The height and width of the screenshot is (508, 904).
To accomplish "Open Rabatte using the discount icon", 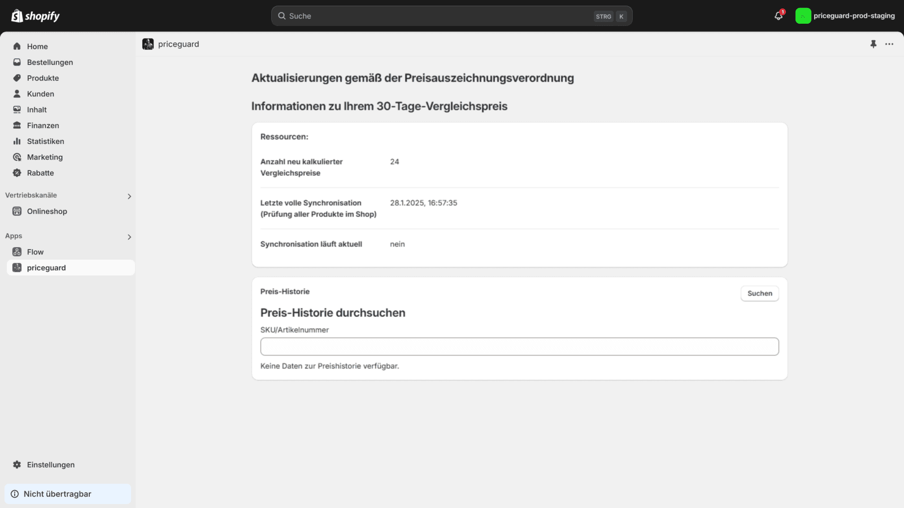I will [x=17, y=173].
